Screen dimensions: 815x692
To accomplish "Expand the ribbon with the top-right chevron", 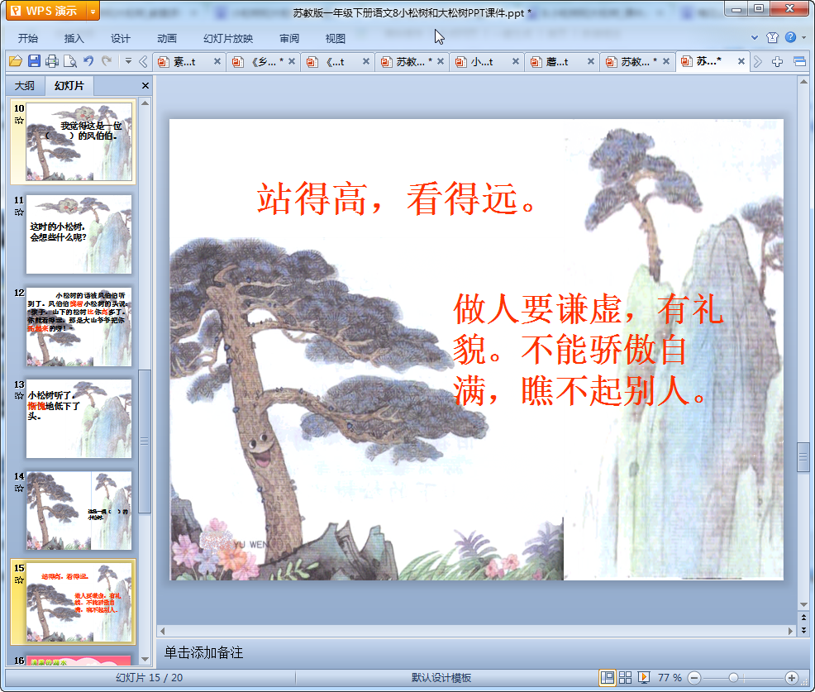I will pyautogui.click(x=754, y=37).
